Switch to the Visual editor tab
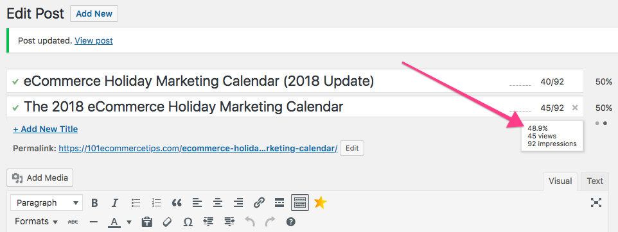 (560, 181)
